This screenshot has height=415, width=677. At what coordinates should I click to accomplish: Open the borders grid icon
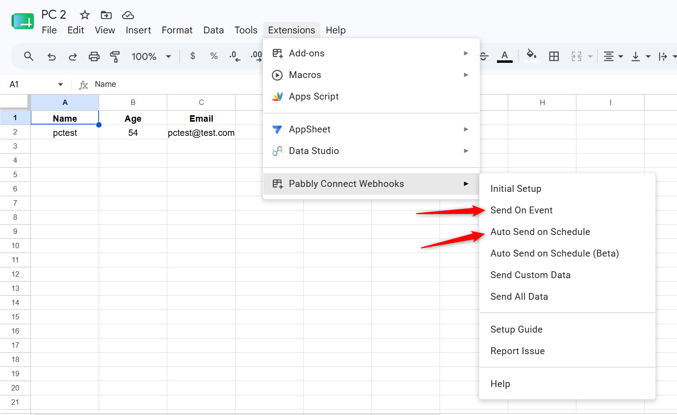coord(554,56)
